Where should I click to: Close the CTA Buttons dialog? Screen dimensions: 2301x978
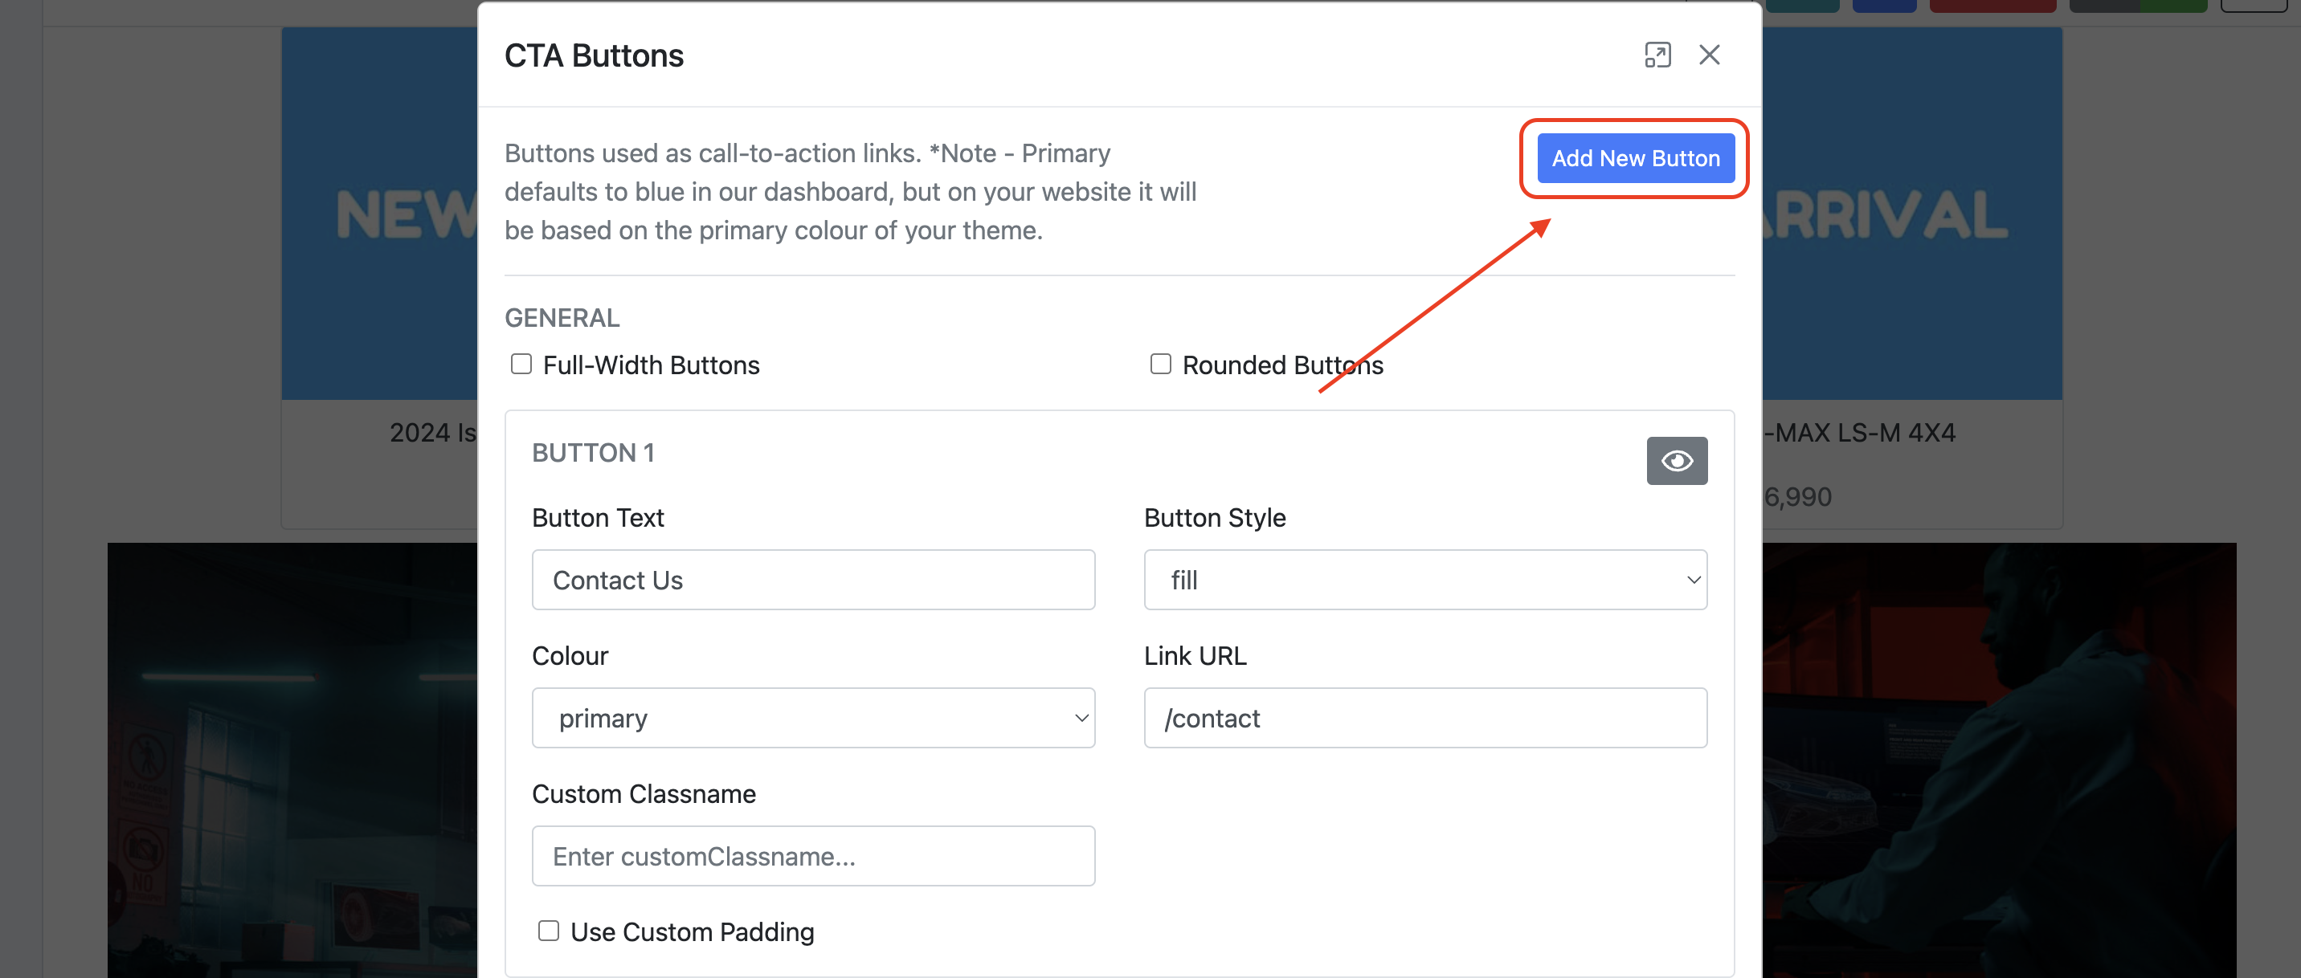[x=1709, y=55]
